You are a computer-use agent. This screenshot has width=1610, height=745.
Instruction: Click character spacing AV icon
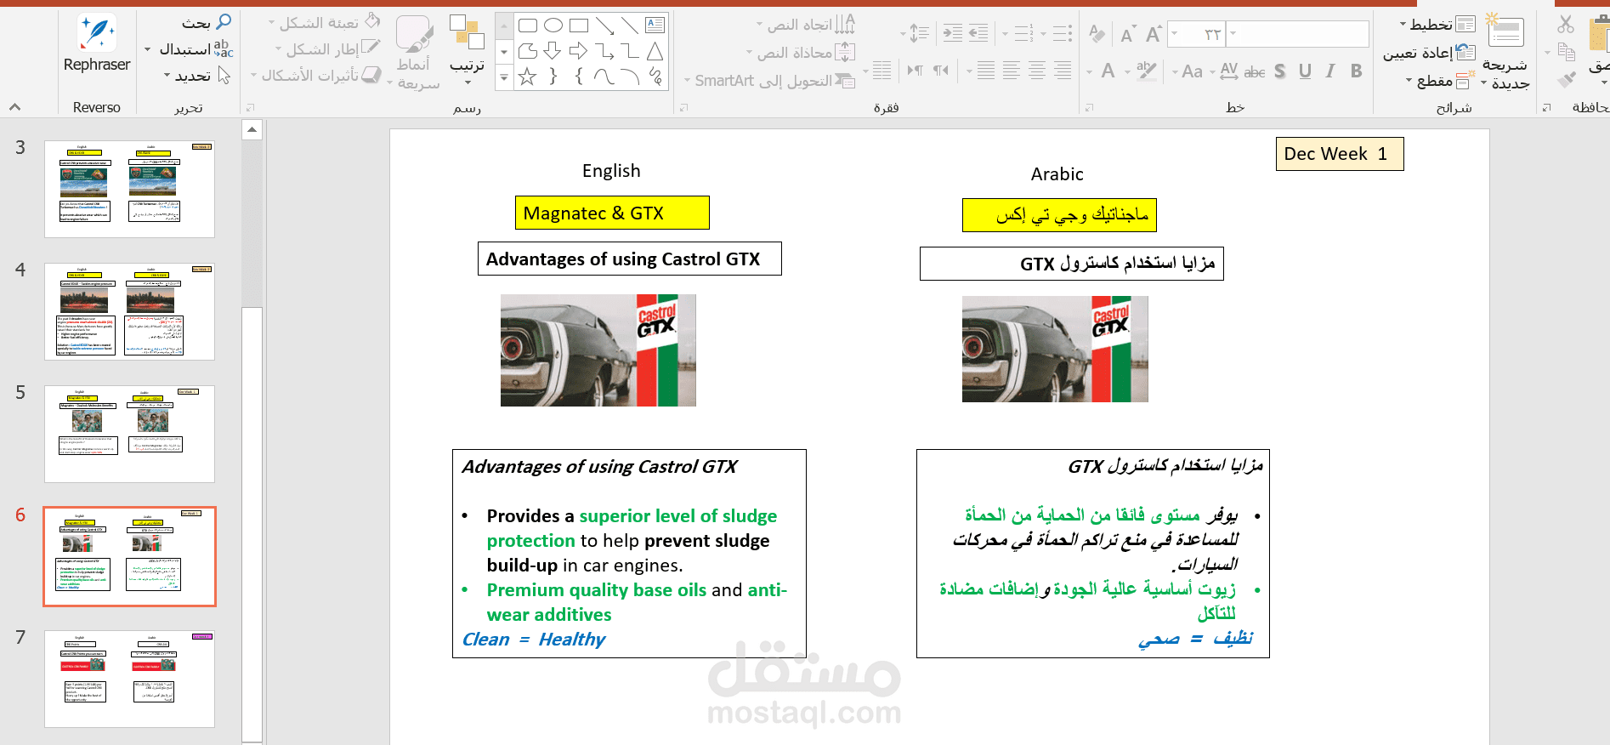coord(1229,71)
